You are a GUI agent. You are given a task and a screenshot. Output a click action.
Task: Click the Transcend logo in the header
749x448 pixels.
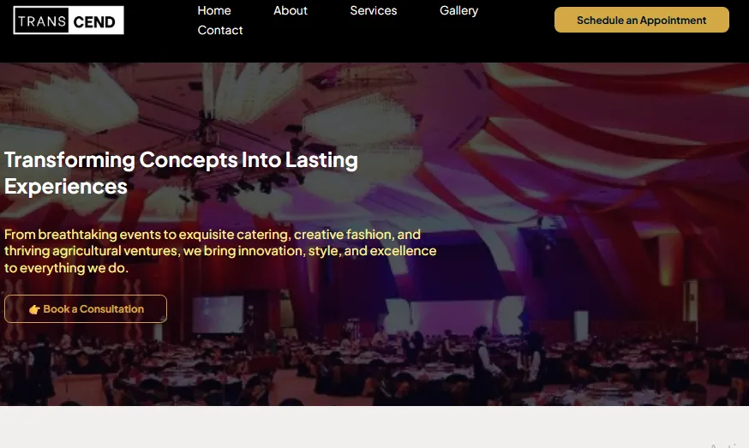pyautogui.click(x=69, y=20)
